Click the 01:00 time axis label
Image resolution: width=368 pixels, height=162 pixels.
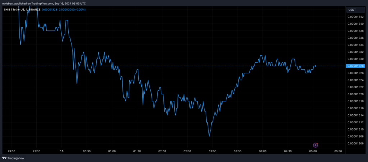[112, 151]
